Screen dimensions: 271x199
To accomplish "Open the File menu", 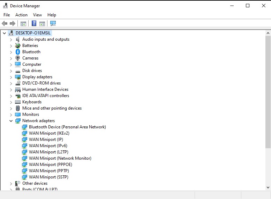I will point(7,15).
